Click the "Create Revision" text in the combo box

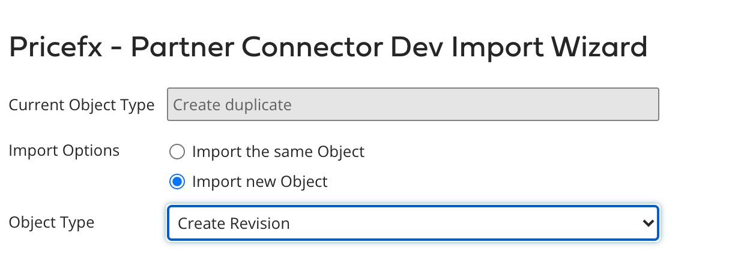coord(234,224)
